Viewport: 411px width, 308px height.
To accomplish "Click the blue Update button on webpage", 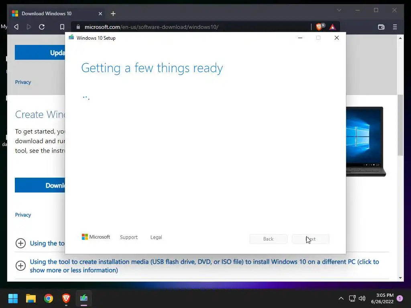I will pos(40,53).
